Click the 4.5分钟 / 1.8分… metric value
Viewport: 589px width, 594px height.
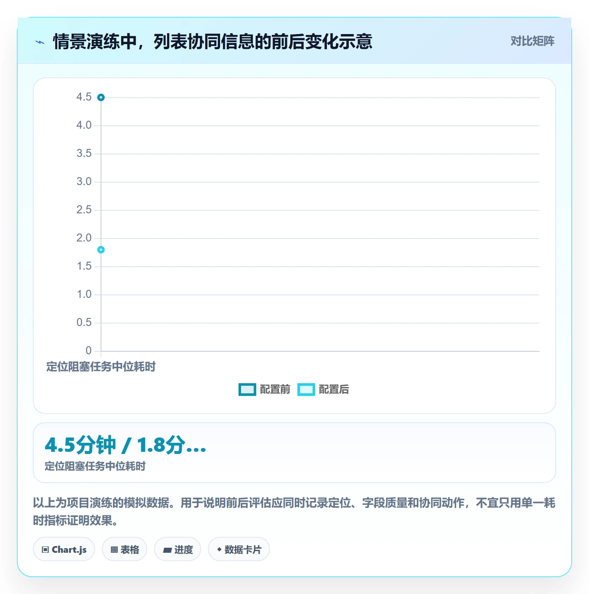(x=125, y=445)
